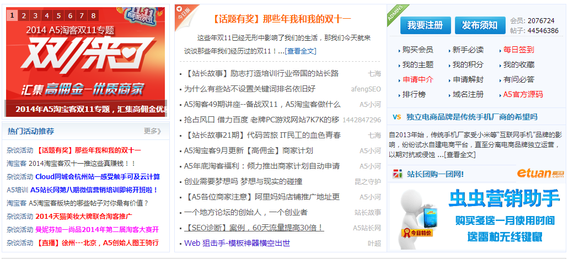Image resolution: width=579 pixels, height=259 pixels.
Task: Open A5官方源码 link
Action: [523, 94]
